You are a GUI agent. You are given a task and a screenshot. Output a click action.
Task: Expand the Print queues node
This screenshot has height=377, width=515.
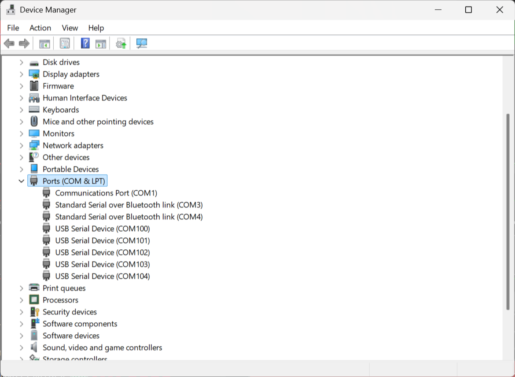(22, 288)
